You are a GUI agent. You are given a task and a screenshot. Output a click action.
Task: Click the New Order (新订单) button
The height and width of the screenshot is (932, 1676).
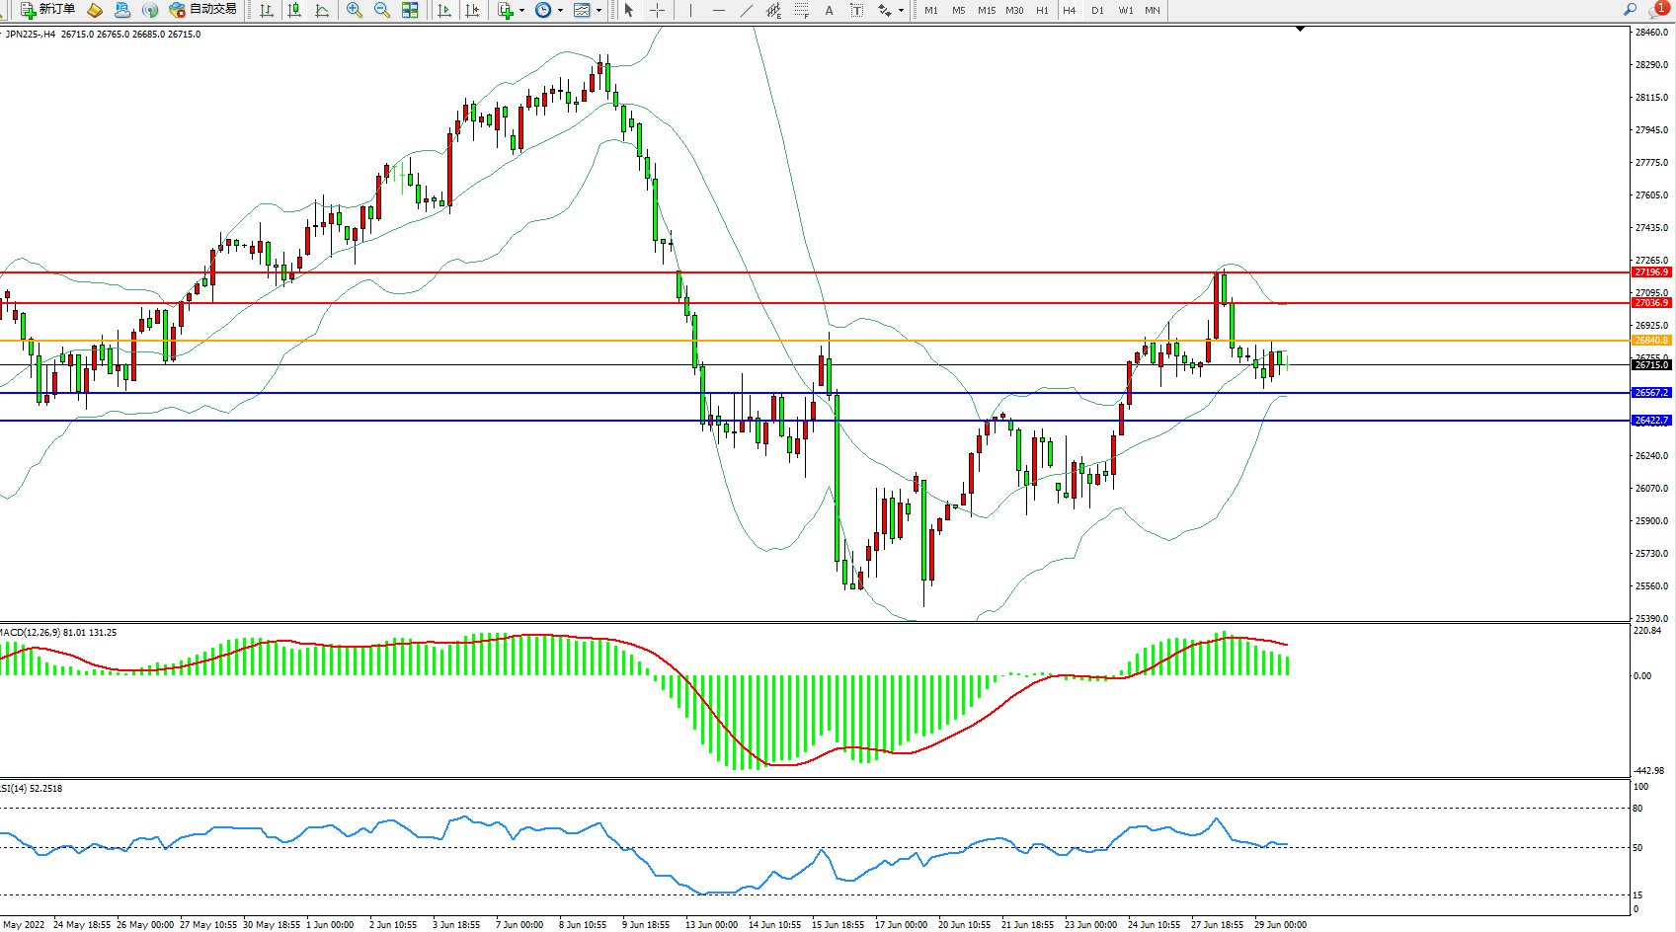click(47, 10)
